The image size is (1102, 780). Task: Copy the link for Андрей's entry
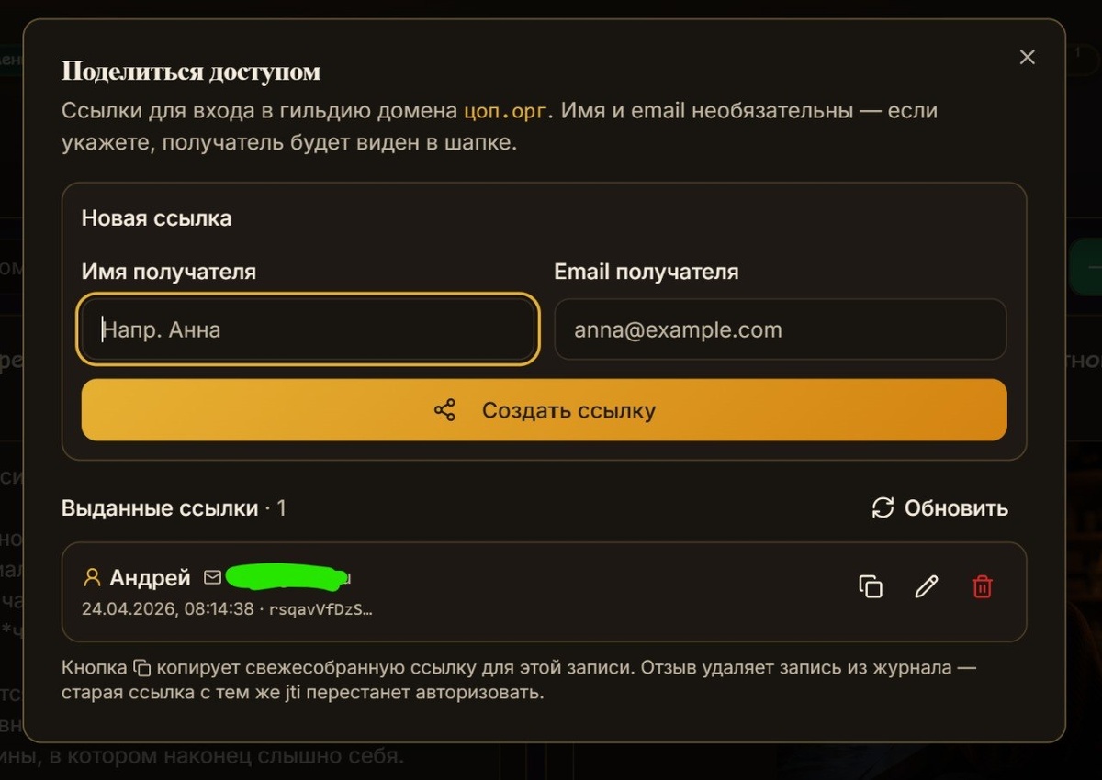[x=870, y=586]
